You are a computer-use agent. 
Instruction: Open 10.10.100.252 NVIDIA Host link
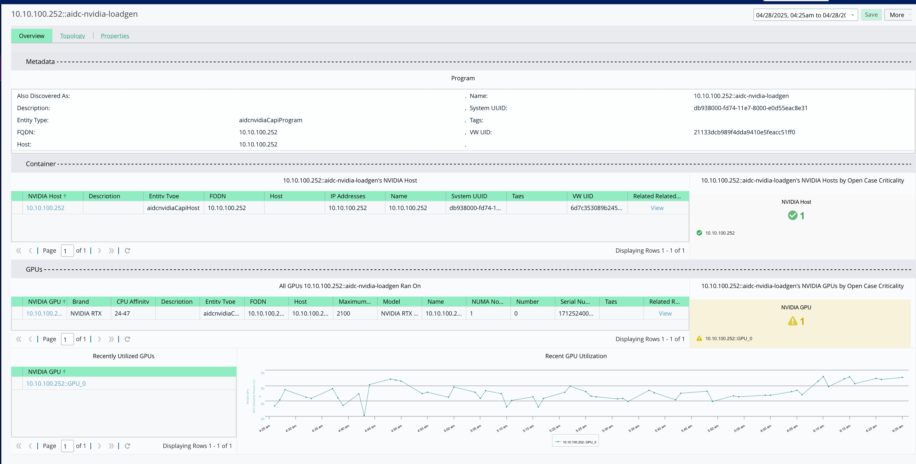(x=45, y=208)
